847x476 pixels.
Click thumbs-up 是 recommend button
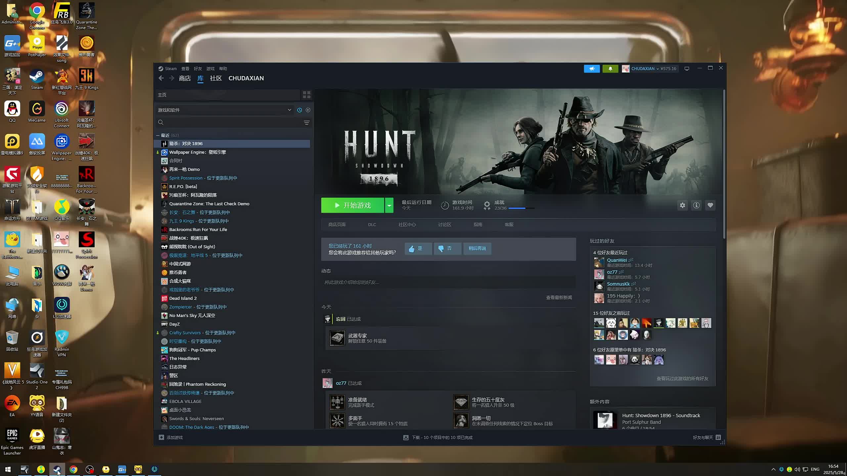click(418, 249)
